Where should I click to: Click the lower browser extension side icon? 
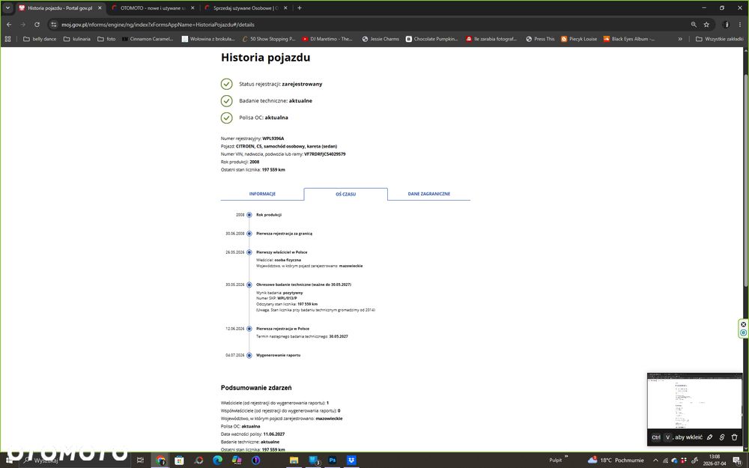[743, 332]
